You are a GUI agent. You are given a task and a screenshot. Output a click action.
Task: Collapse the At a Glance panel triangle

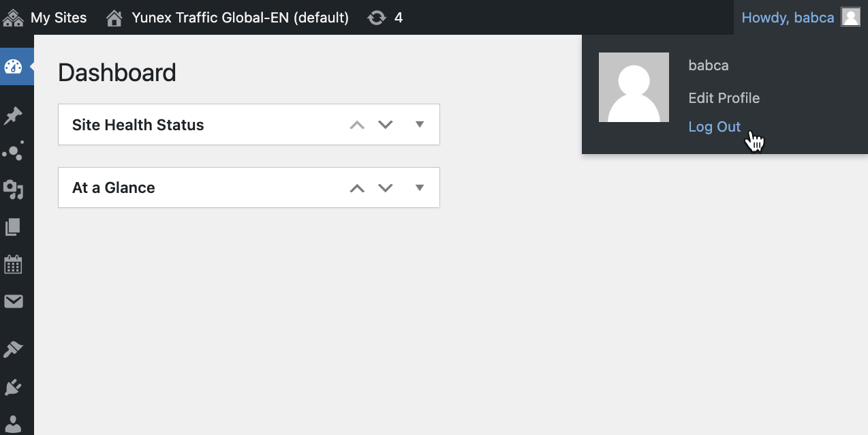click(420, 187)
